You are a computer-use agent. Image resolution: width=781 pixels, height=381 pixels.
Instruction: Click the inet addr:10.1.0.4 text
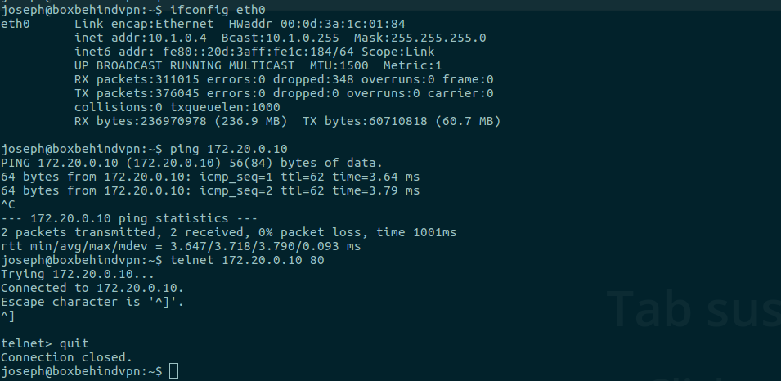141,38
